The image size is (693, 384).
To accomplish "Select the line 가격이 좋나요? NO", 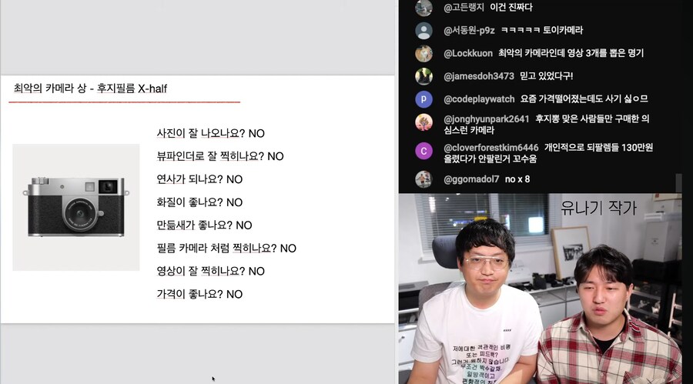I will tap(199, 294).
